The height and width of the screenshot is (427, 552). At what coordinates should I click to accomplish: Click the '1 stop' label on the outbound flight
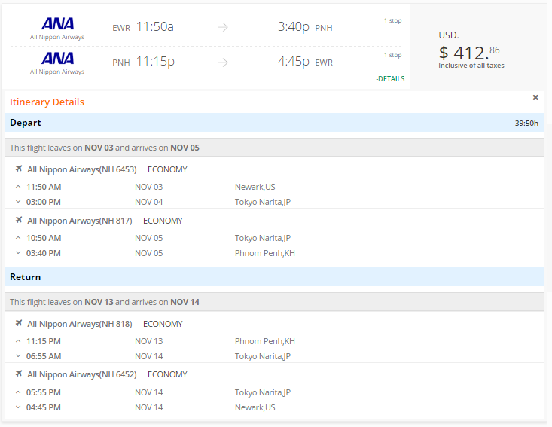click(393, 20)
